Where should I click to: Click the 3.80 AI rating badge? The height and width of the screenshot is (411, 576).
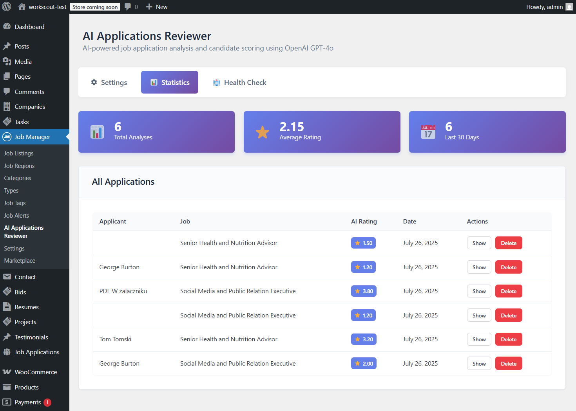click(x=364, y=291)
